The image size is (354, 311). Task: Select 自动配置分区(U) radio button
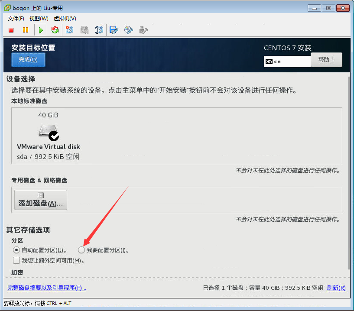point(16,250)
